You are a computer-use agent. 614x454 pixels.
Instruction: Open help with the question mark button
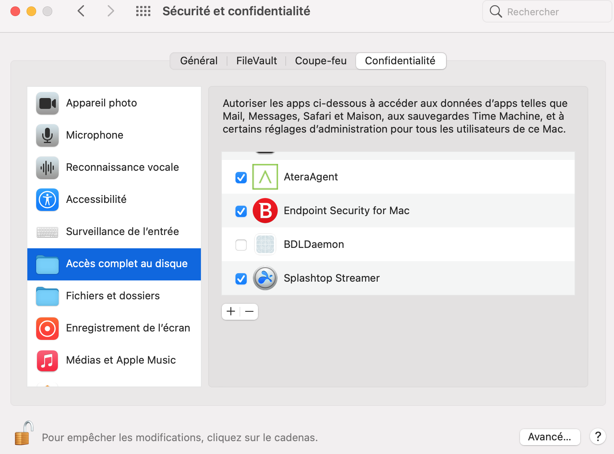click(x=598, y=437)
